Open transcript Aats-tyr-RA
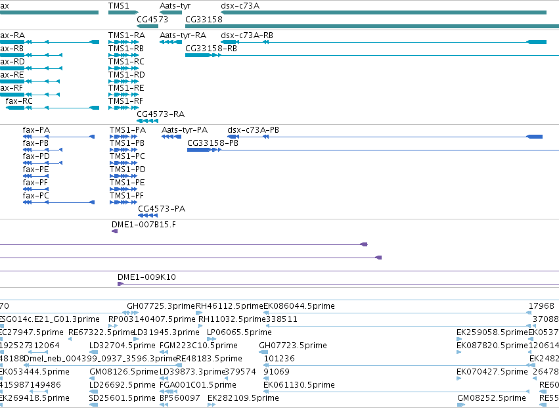This screenshot has width=559, height=408. (183, 35)
